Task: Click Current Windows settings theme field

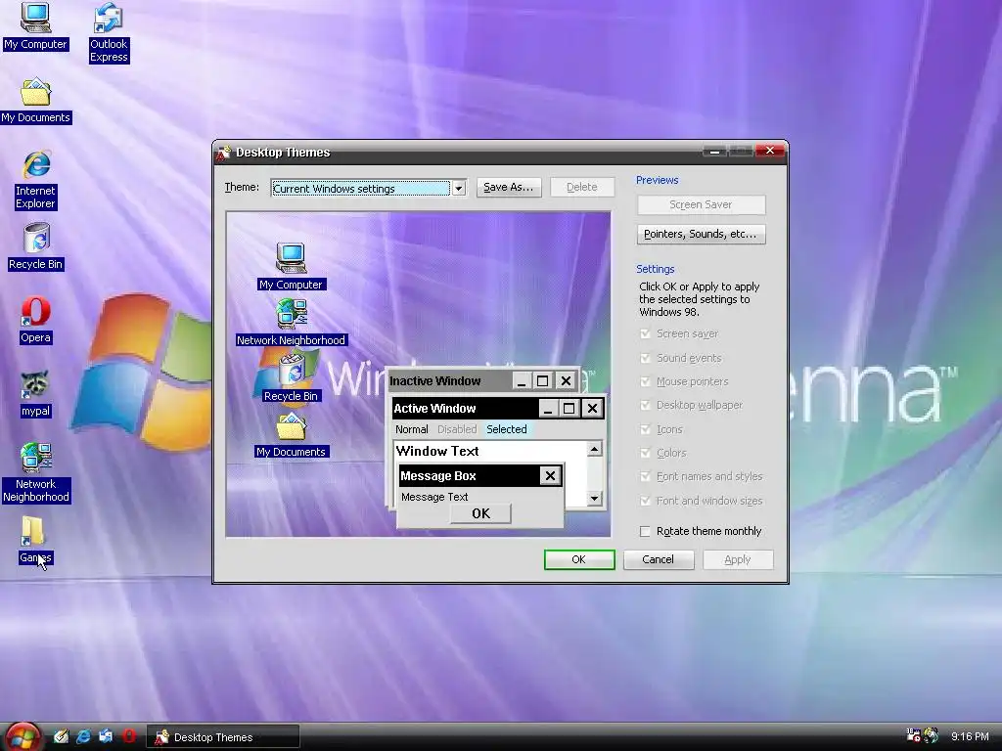Action: pyautogui.click(x=361, y=189)
